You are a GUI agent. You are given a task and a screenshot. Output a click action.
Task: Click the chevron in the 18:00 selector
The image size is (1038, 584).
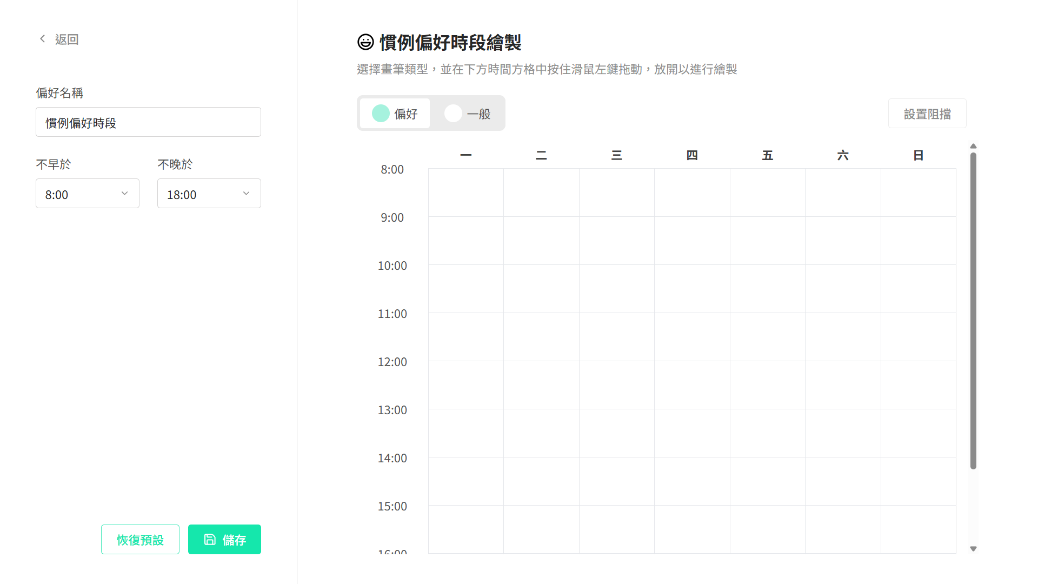pos(246,194)
